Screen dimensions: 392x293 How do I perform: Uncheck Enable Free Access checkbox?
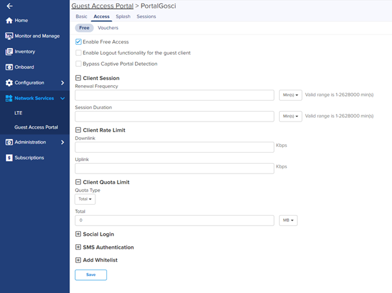click(79, 42)
